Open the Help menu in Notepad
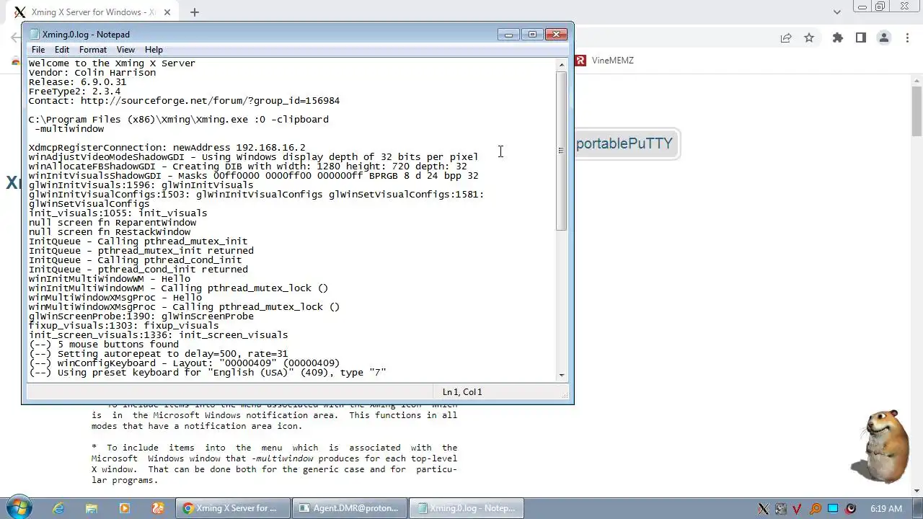Image resolution: width=923 pixels, height=519 pixels. (154, 50)
